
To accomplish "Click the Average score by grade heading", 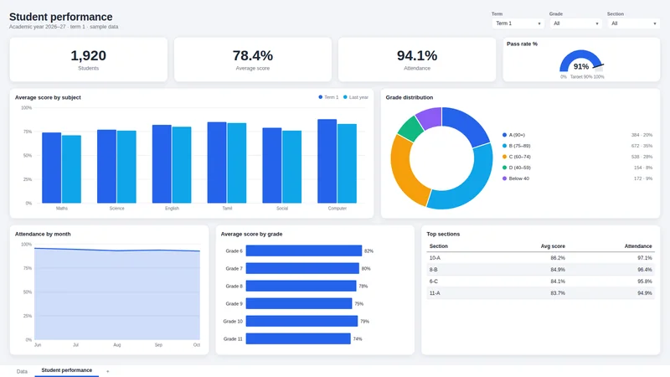I will coord(252,235).
